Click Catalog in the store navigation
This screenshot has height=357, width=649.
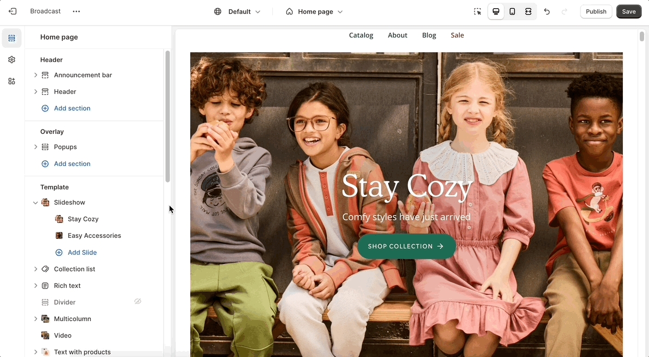click(361, 35)
